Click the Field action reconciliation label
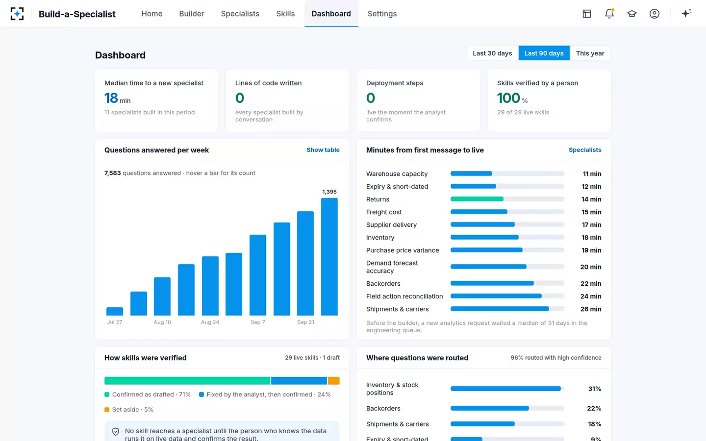This screenshot has height=441, width=706. (404, 296)
